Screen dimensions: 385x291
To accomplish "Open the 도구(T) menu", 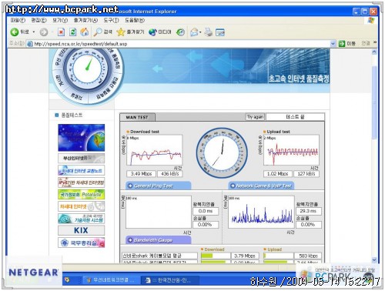I will click(111, 20).
